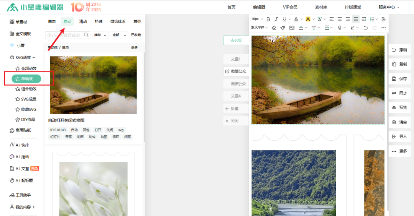Click 清空 button
This screenshot has width=414, height=216.
point(399,122)
